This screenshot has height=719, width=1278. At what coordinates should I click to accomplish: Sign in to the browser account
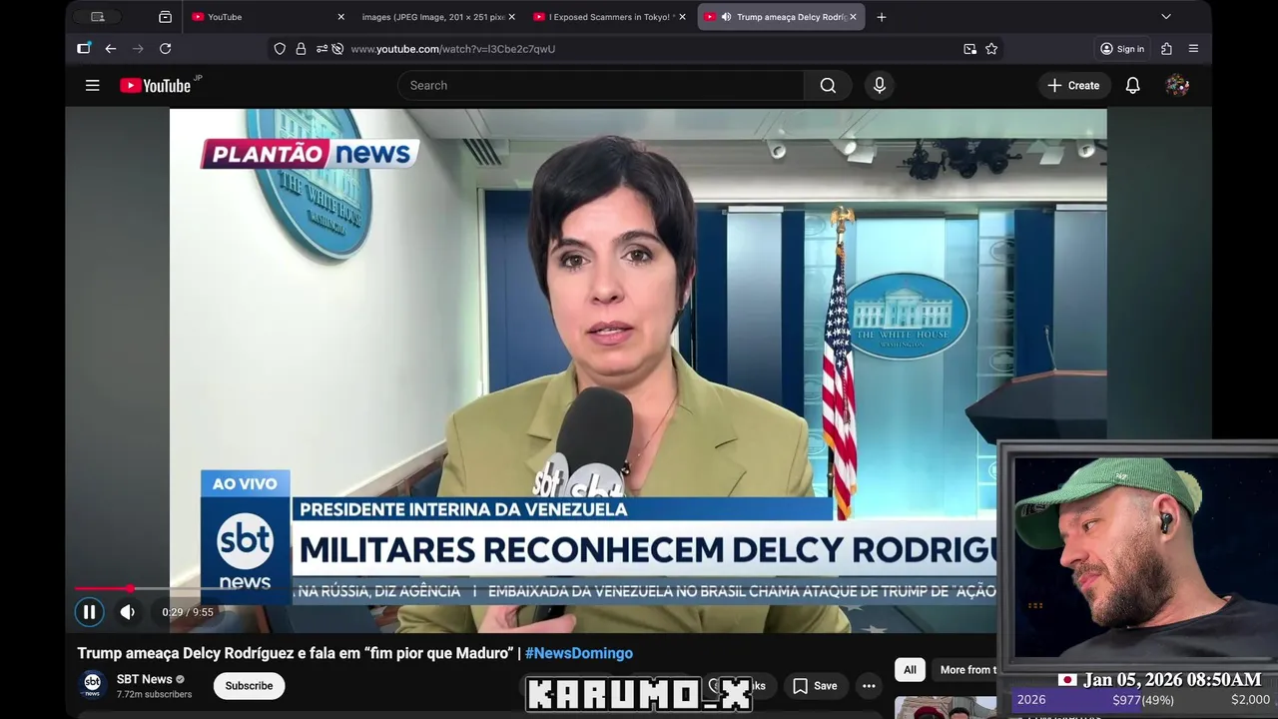click(x=1122, y=49)
